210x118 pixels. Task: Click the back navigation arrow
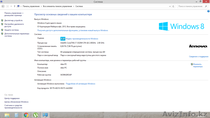pyautogui.click(x=3, y=6)
